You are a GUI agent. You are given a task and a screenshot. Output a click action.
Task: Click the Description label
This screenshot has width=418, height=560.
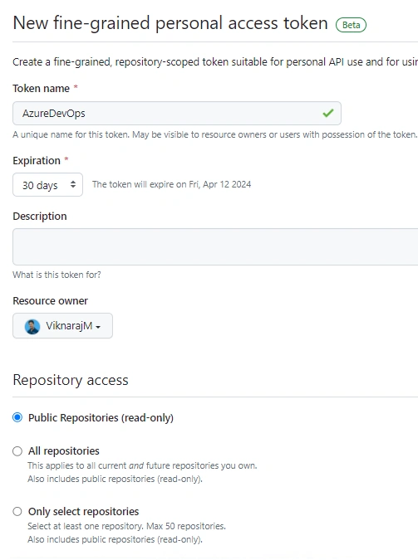pyautogui.click(x=40, y=217)
